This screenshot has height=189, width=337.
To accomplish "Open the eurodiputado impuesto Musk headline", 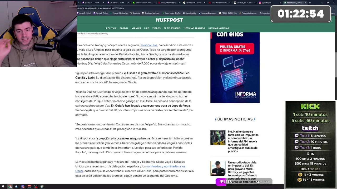I will pos(242,172).
